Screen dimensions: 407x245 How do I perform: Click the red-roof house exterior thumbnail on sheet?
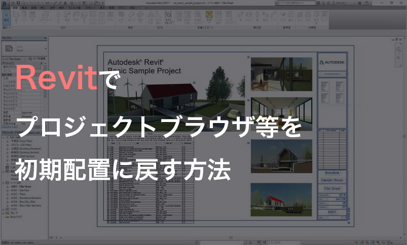pos(281,199)
